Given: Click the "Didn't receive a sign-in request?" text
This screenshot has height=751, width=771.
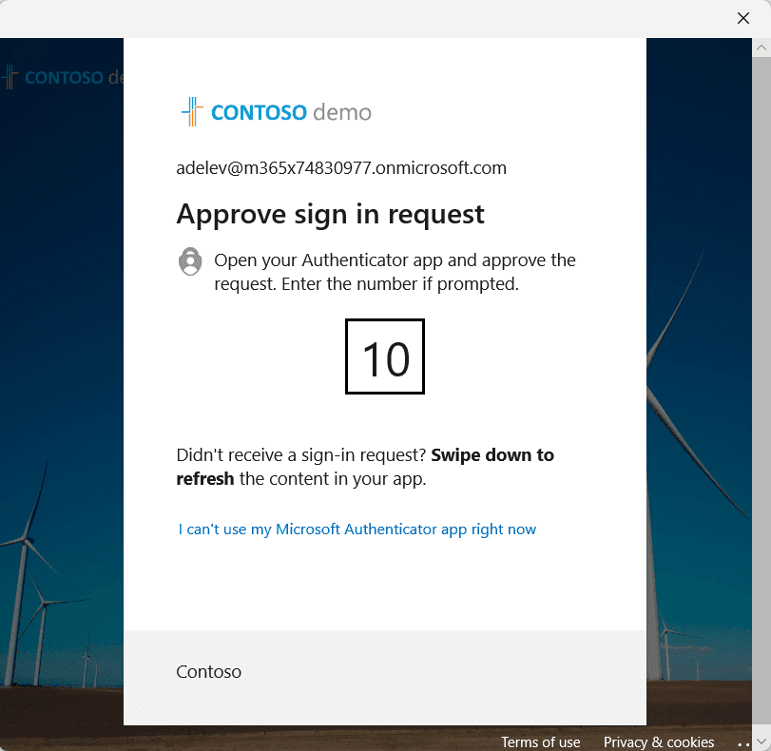Looking at the screenshot, I should click(302, 455).
